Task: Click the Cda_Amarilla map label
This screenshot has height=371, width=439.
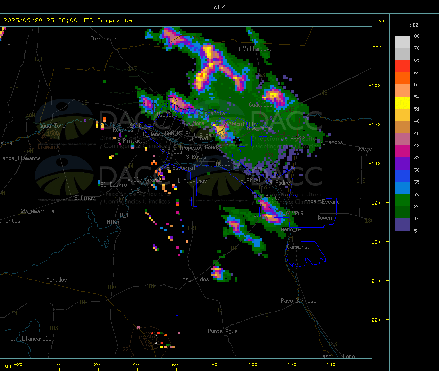Action: (x=37, y=211)
